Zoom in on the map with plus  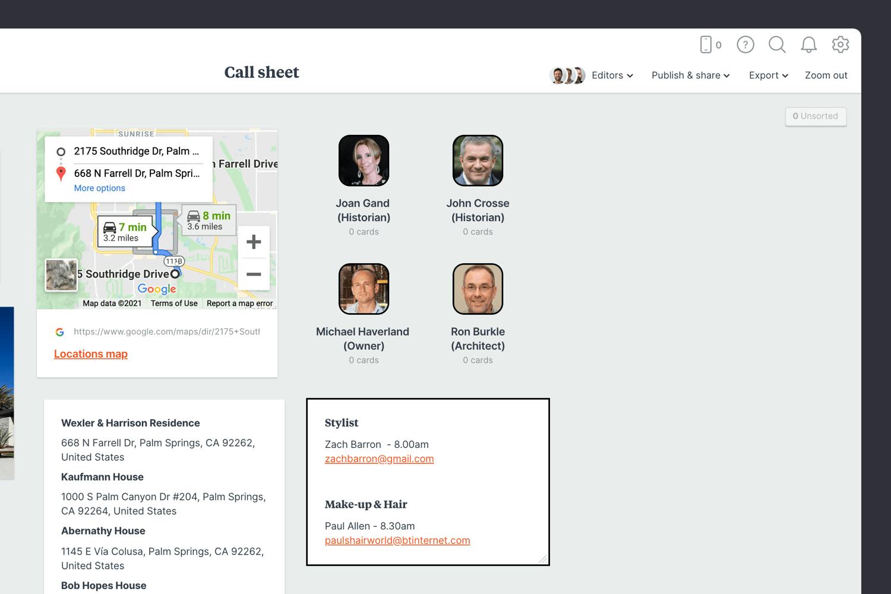click(254, 242)
